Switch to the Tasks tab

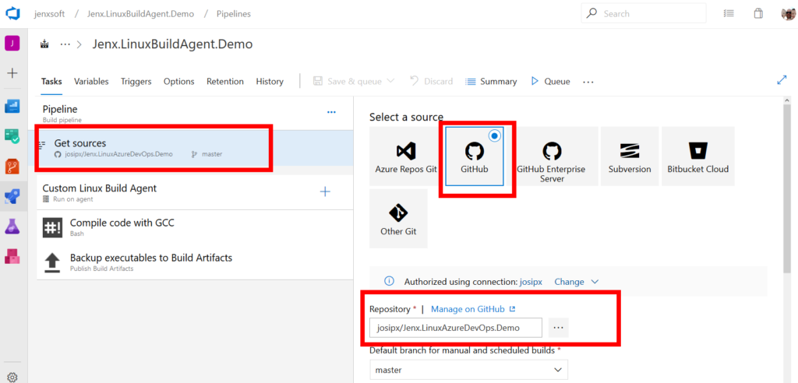(51, 82)
